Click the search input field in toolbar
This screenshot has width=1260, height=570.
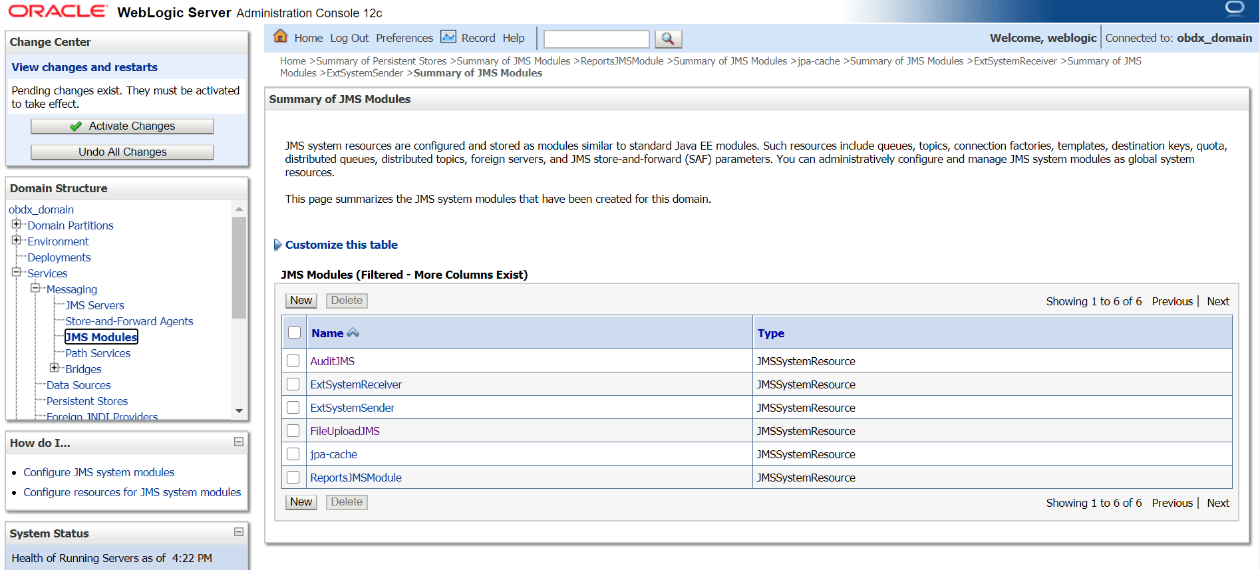tap(596, 39)
